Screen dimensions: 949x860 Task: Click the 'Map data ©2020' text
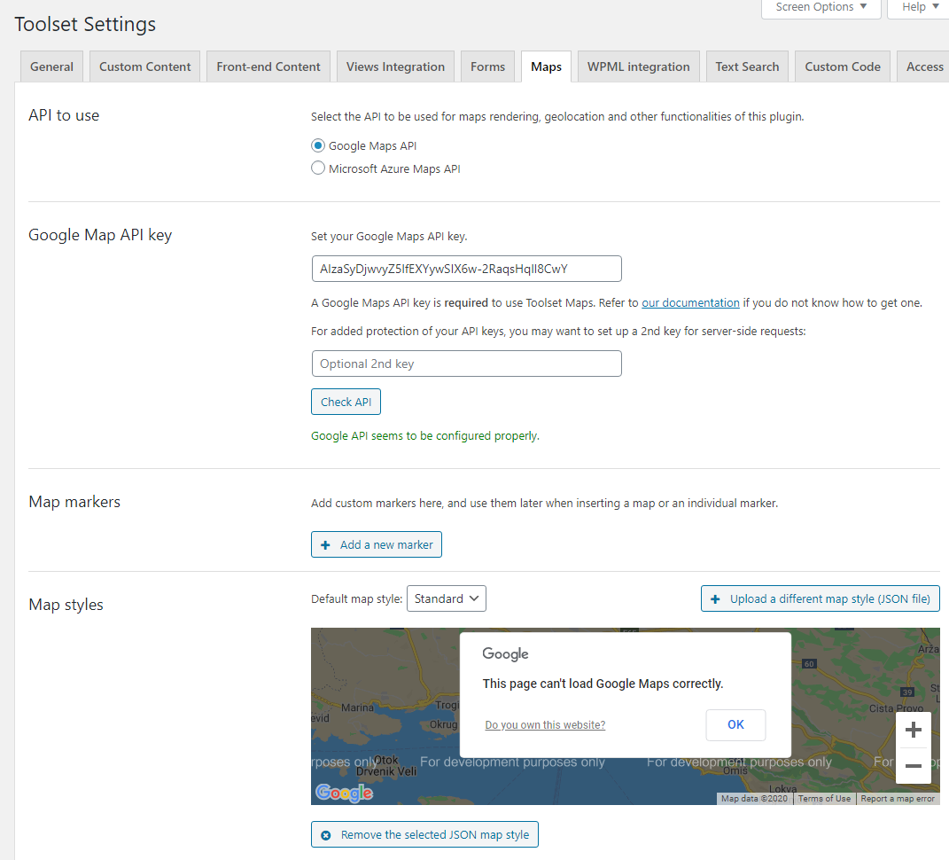(x=754, y=799)
